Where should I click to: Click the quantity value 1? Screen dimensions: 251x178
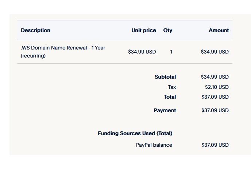pyautogui.click(x=171, y=52)
